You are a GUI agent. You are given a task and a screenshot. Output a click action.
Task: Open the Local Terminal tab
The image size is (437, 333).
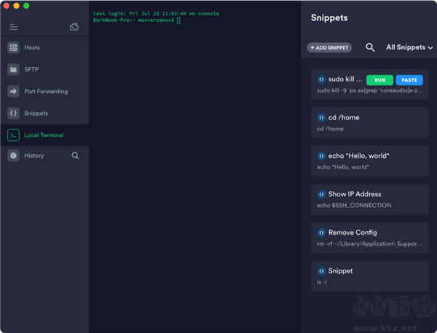coord(44,135)
